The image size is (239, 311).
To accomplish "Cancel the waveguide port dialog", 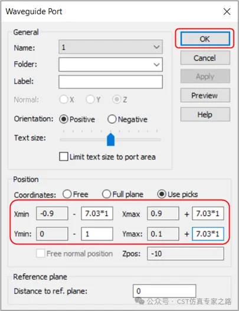I will pos(205,58).
